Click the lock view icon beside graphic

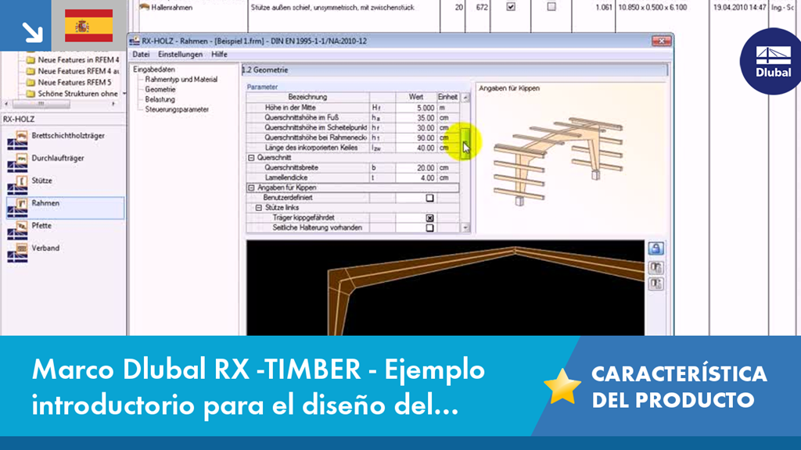(x=656, y=248)
